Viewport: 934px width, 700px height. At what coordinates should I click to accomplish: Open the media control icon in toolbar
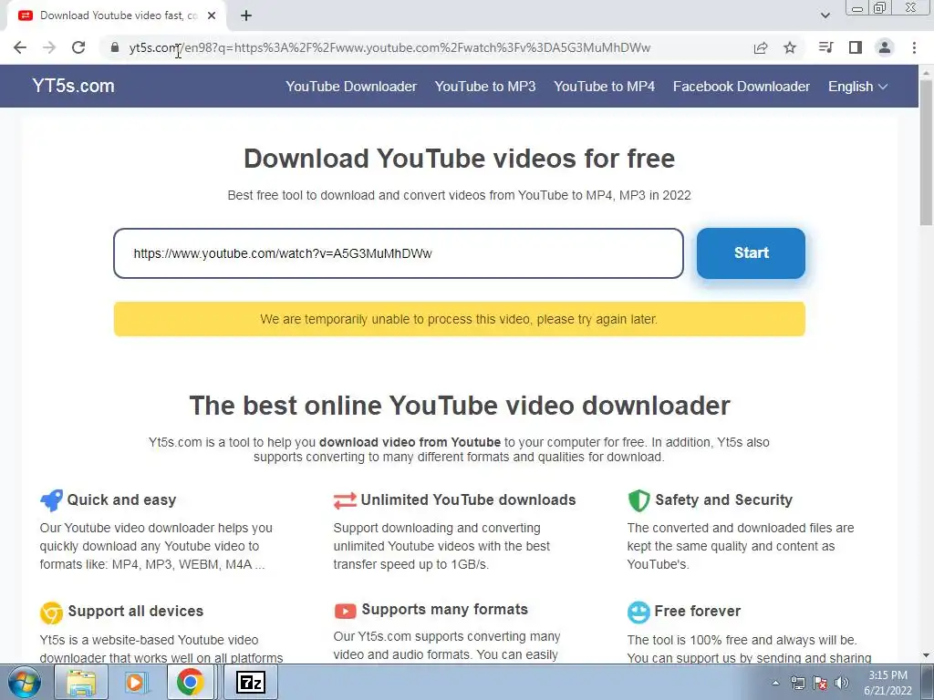(825, 47)
